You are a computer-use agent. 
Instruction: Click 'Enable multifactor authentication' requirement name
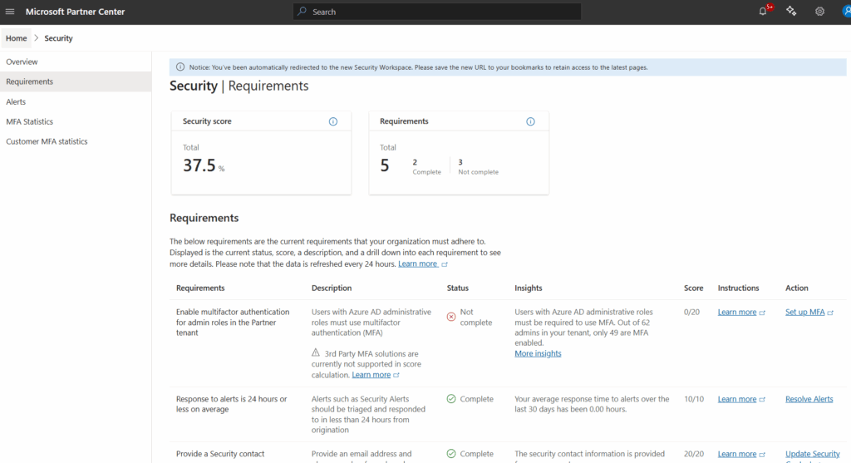click(233, 323)
